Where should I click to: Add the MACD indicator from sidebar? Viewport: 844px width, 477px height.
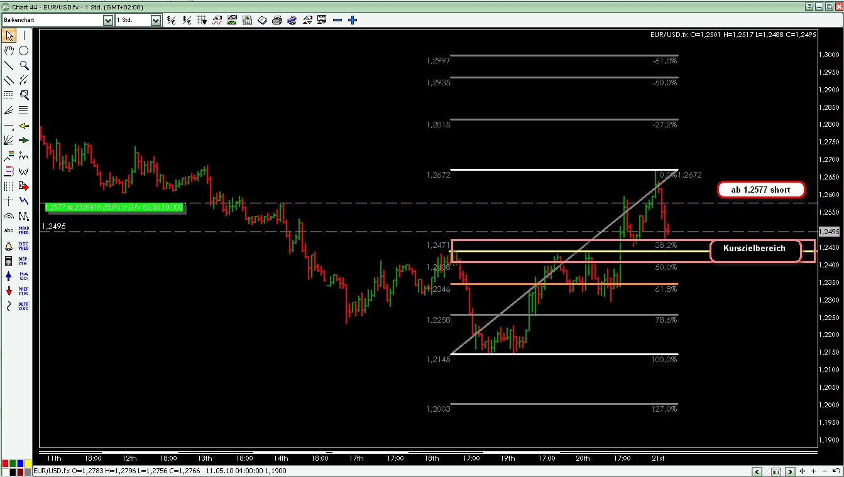coord(24,230)
